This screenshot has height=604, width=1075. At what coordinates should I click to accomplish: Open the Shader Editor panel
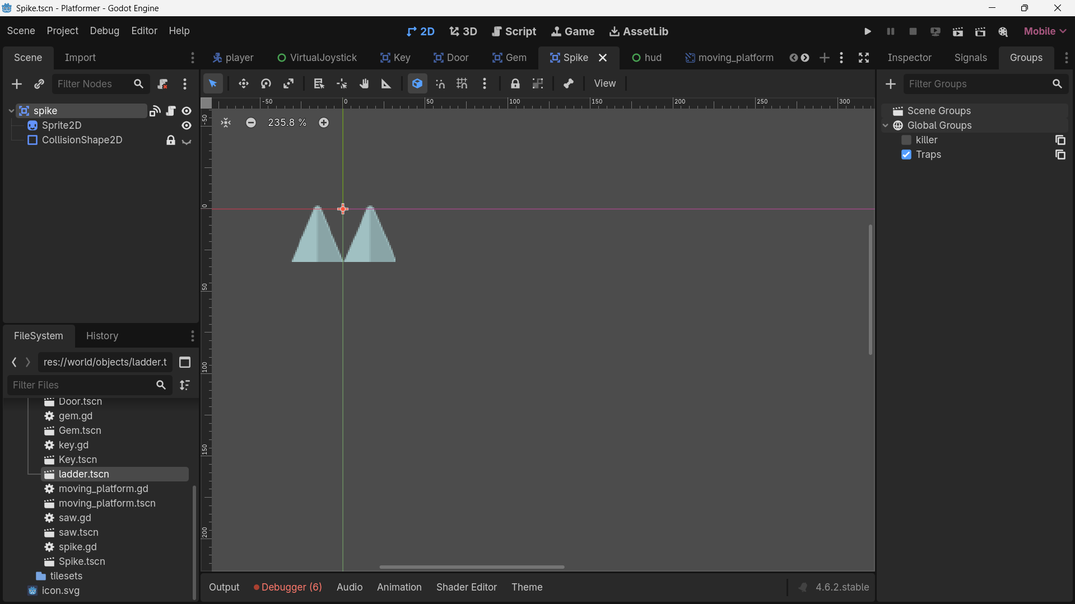[x=467, y=587]
